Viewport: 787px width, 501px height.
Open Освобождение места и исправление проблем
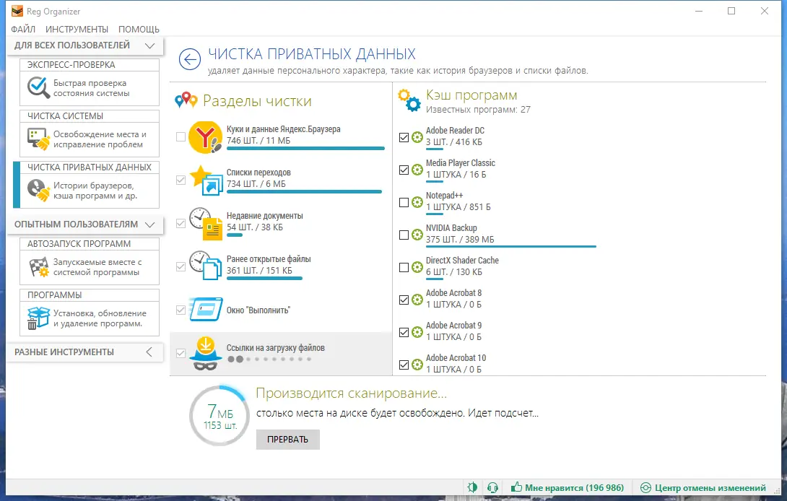click(90, 139)
